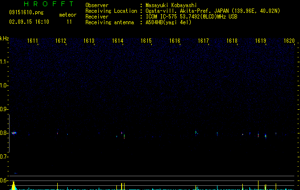The image size is (300, 190).
Task: Click the Receiver label
Action: 97,17
